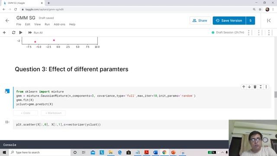Open the Run menu

pos(47,24)
